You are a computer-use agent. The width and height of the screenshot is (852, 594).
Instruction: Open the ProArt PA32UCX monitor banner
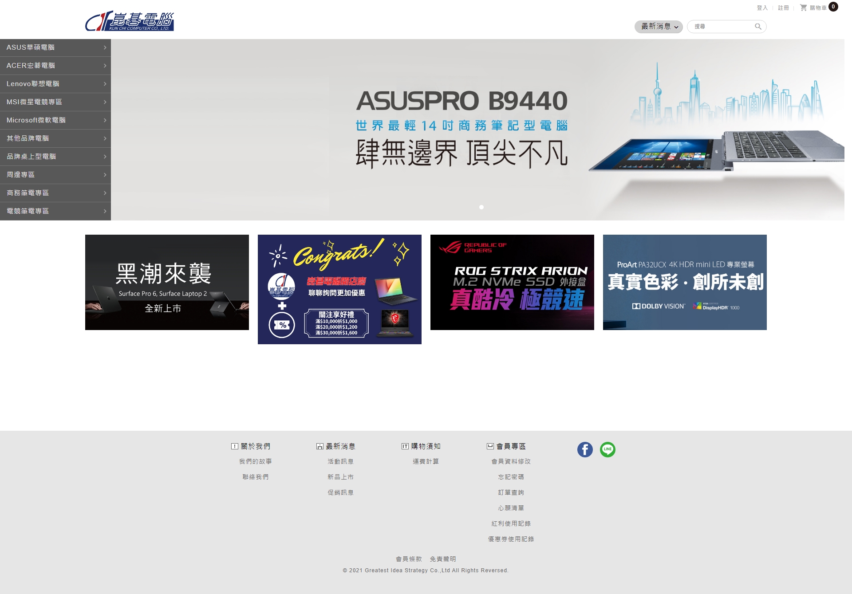pyautogui.click(x=685, y=282)
